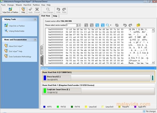Open the Hard Disk menu
This screenshot has width=157, height=113.
click(x=27, y=5)
